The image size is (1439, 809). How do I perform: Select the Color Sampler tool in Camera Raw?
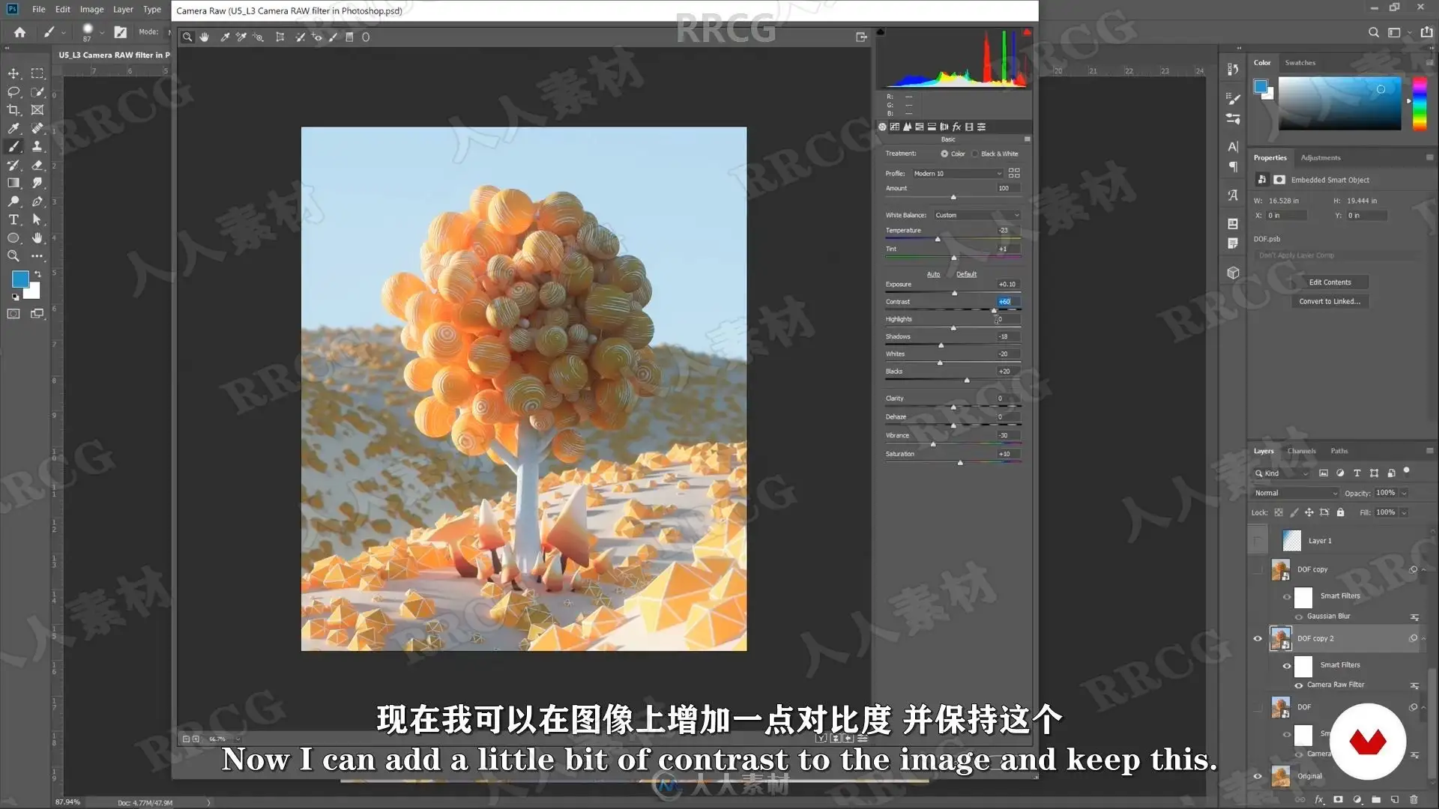tap(241, 37)
